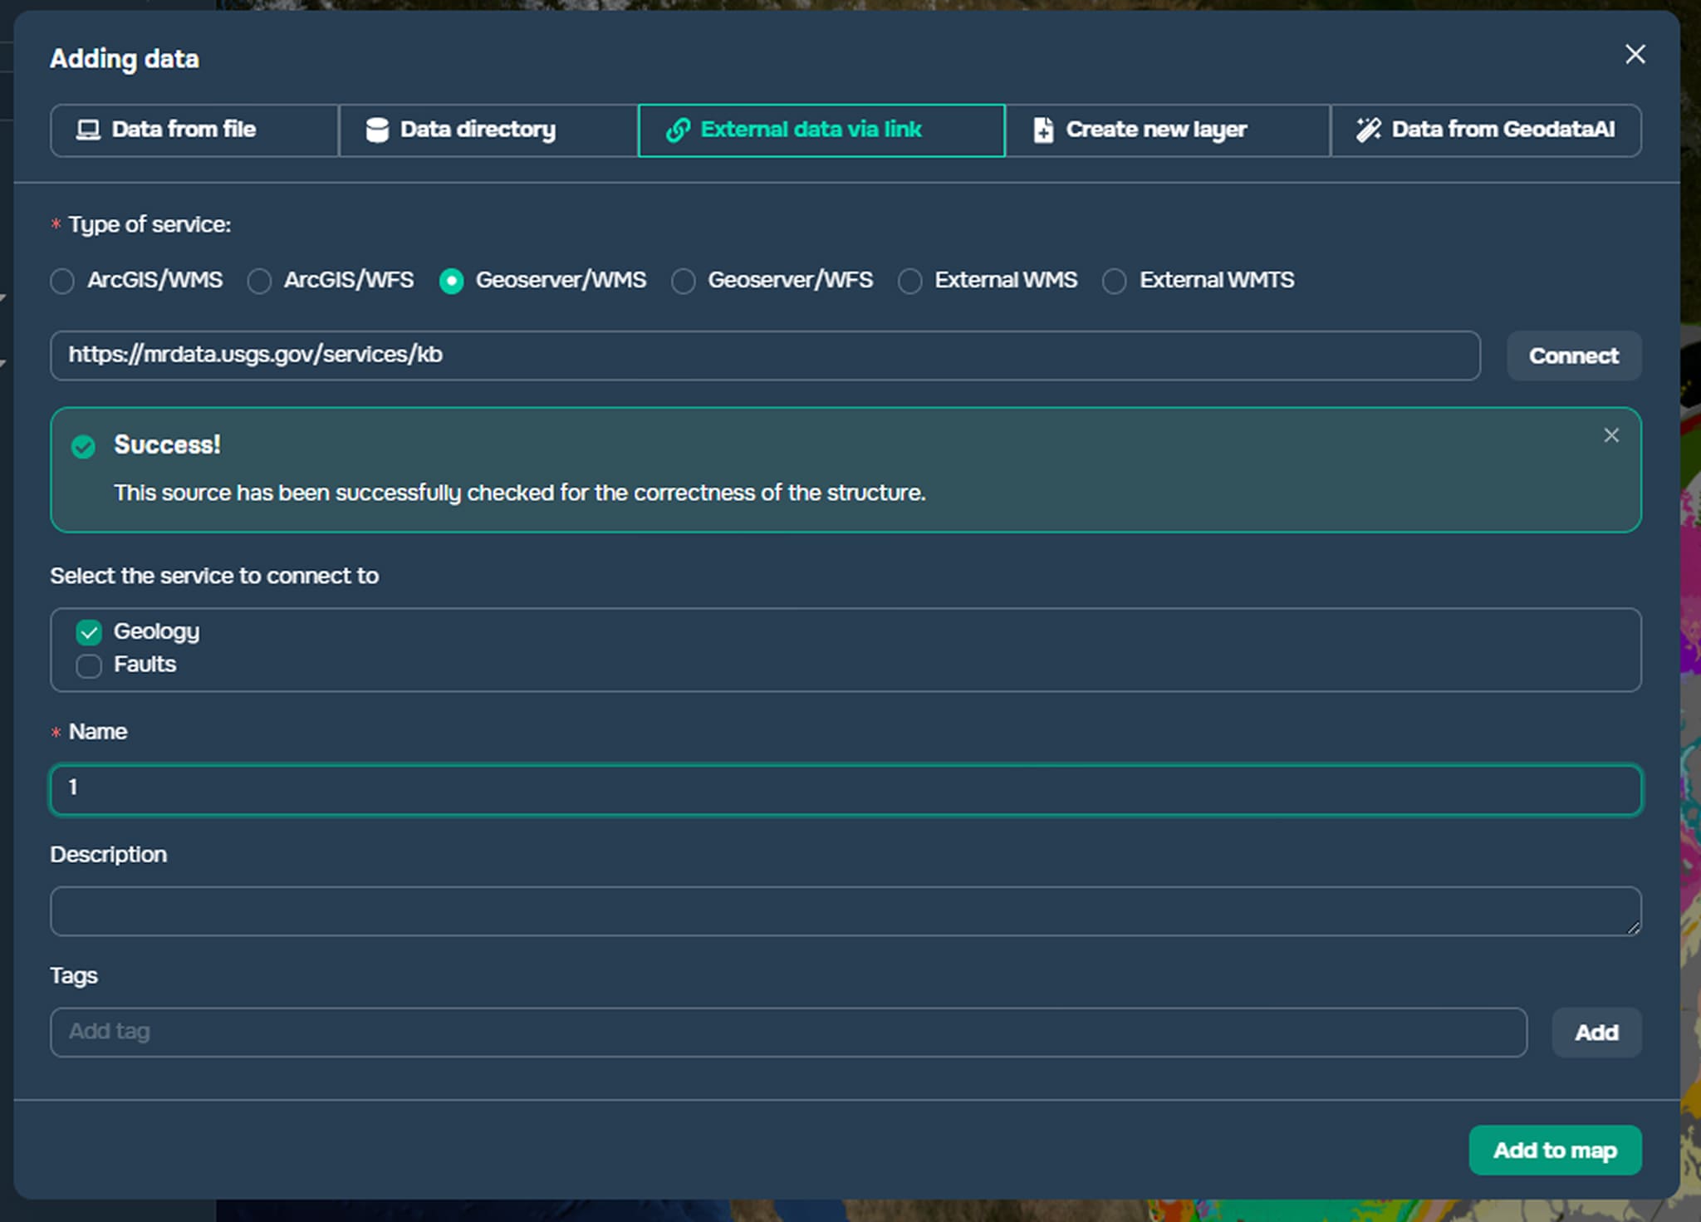Screen dimensions: 1701x1222
Task: Choose Geoserver/WFS service type
Action: tap(683, 281)
